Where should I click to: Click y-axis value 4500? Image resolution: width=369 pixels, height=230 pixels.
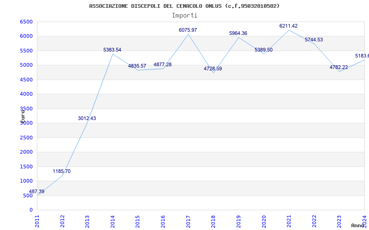click(26, 80)
